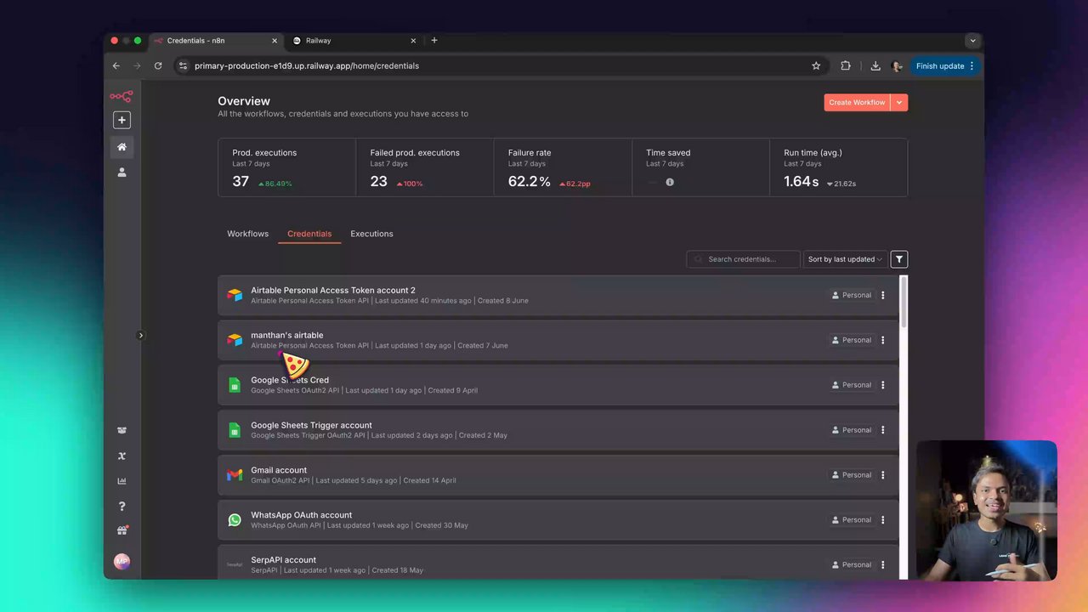Expand the Create Workflow dropdown arrow

click(x=899, y=102)
